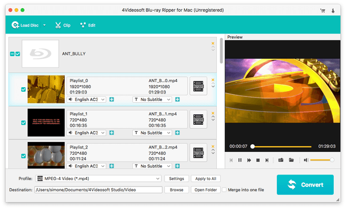The width and height of the screenshot is (346, 209).
Task: Open the register key icon
Action: click(x=333, y=10)
